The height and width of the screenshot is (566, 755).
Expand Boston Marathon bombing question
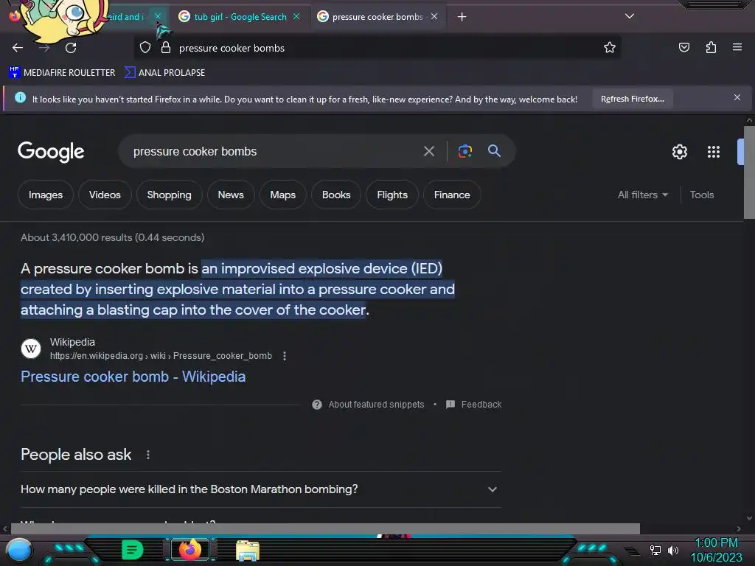(261, 489)
